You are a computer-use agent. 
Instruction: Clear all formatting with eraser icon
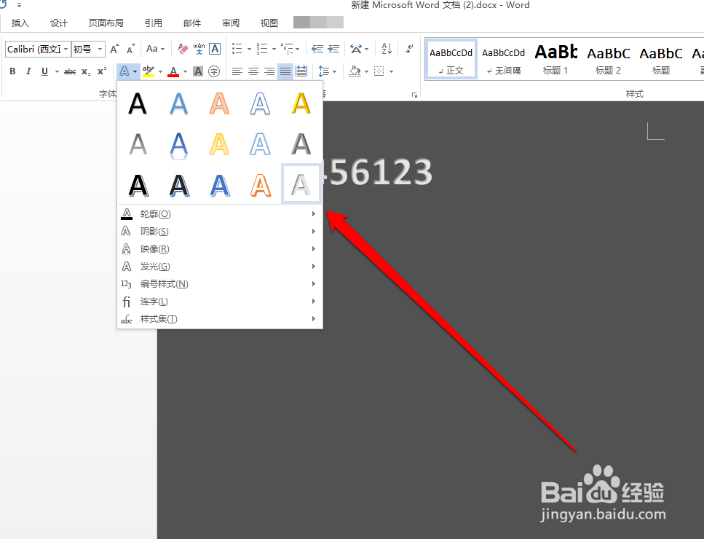click(x=183, y=49)
